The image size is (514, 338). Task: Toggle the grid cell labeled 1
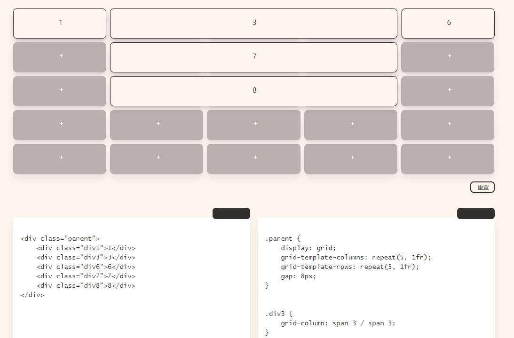(60, 23)
